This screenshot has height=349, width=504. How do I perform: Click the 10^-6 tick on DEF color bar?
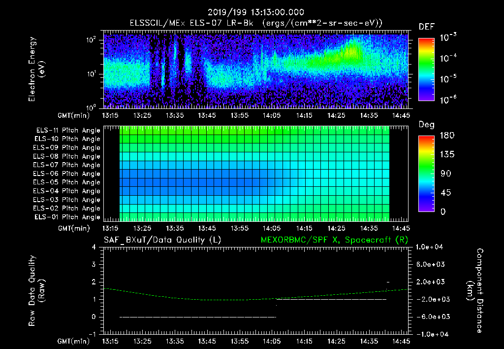pyautogui.click(x=448, y=100)
